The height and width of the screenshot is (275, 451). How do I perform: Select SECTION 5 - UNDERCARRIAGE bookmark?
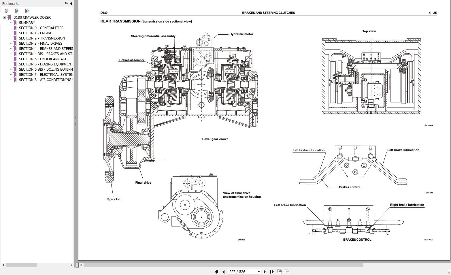(43, 59)
